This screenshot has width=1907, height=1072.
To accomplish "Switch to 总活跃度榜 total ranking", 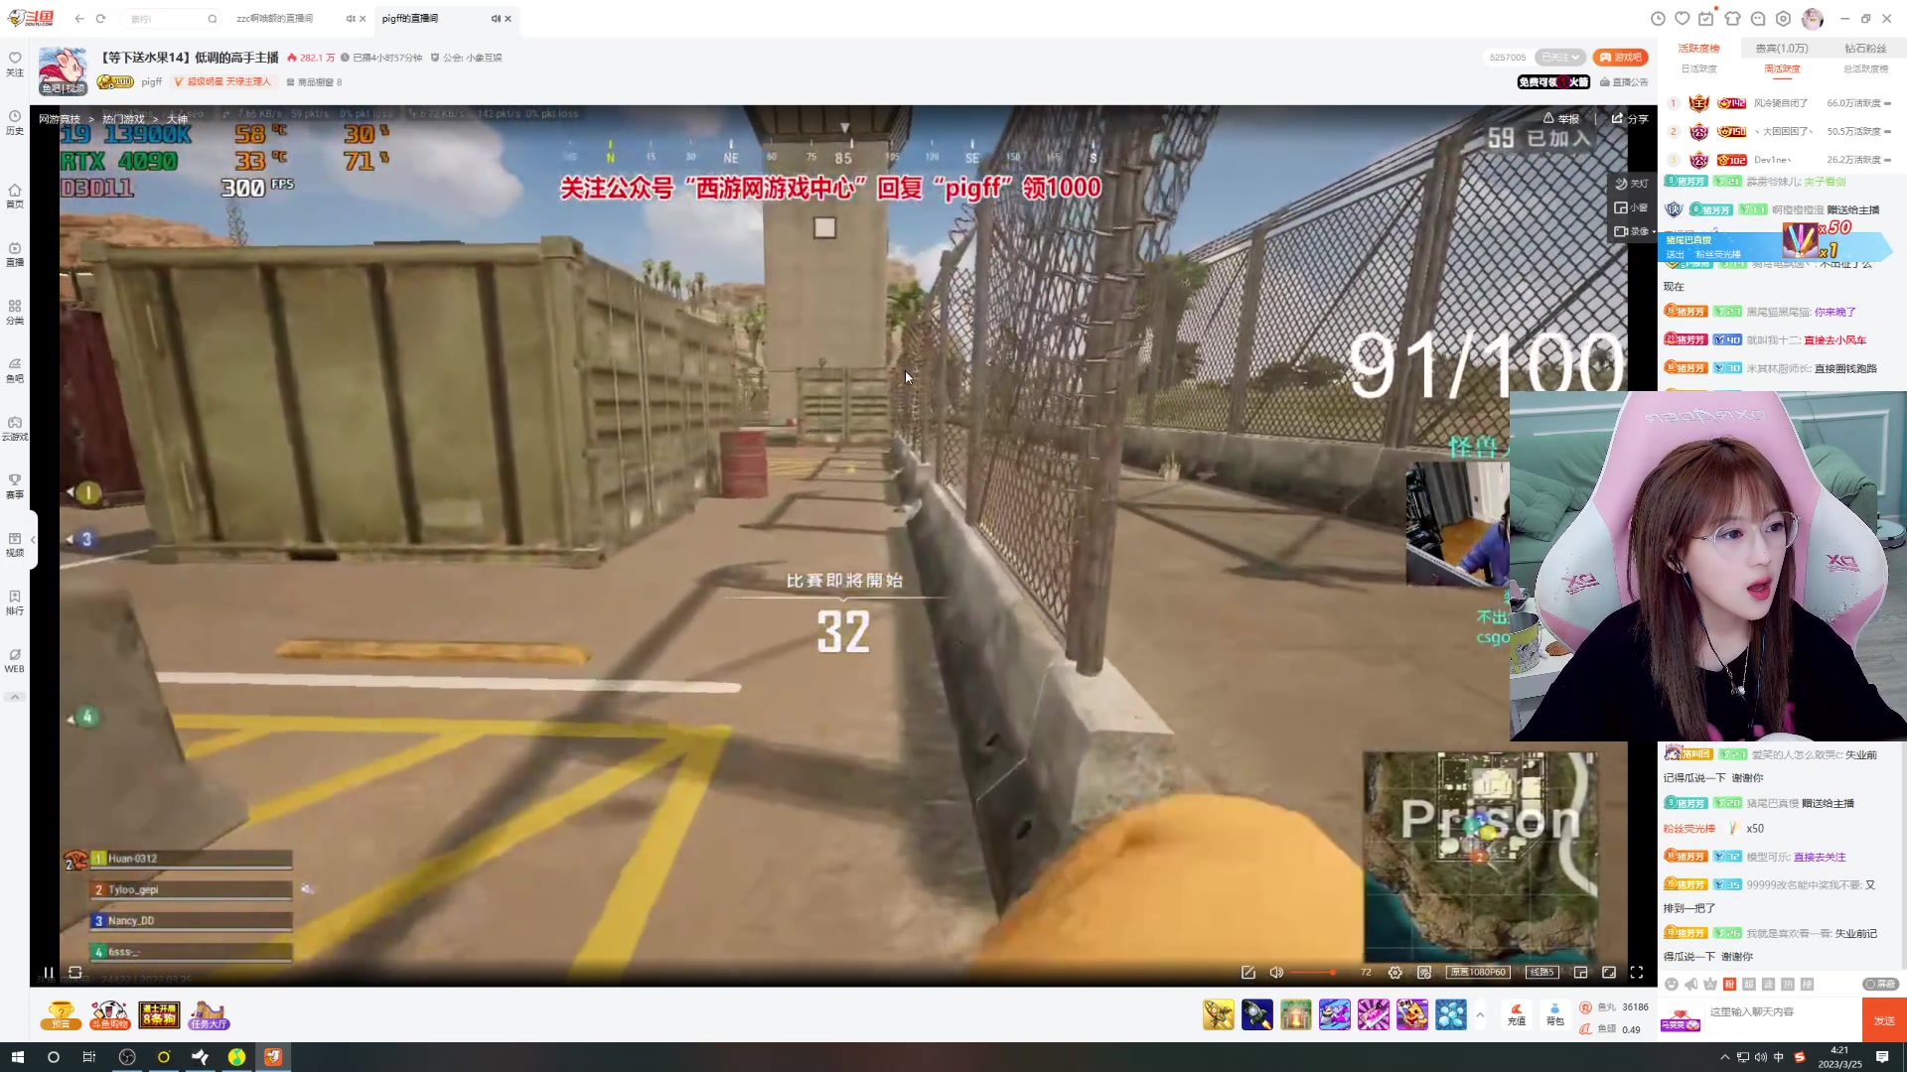I will click(1865, 69).
